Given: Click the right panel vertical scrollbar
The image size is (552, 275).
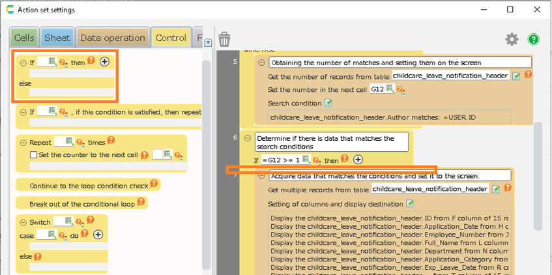Looking at the screenshot, I should coord(538,176).
